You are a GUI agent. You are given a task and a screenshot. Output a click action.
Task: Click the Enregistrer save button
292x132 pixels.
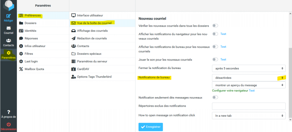[x=151, y=127]
